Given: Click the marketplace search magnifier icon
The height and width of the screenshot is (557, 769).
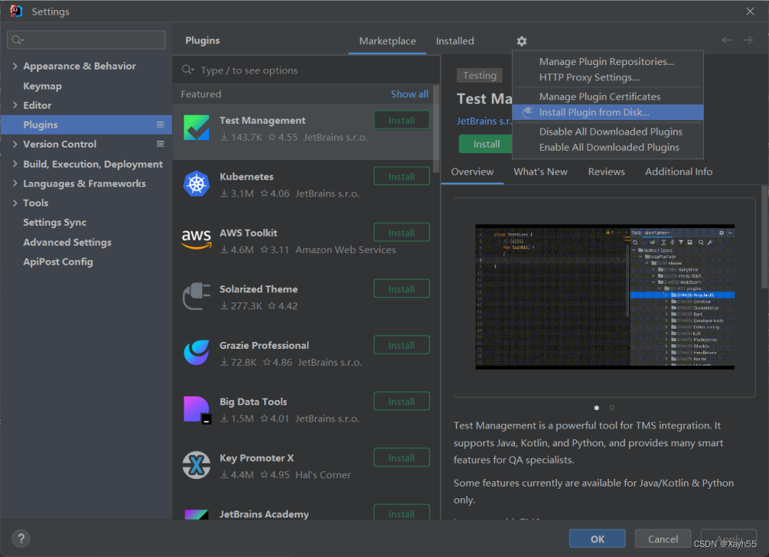Looking at the screenshot, I should (188, 70).
